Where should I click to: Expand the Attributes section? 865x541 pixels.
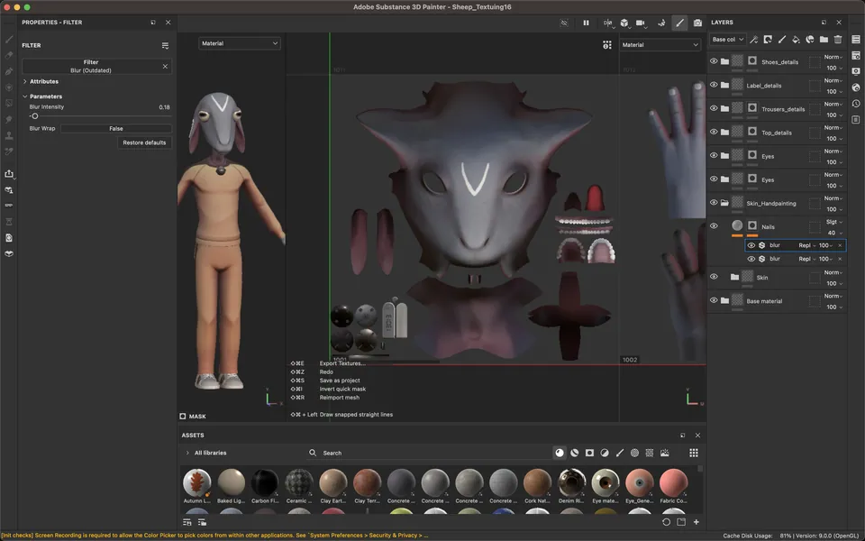pyautogui.click(x=25, y=81)
